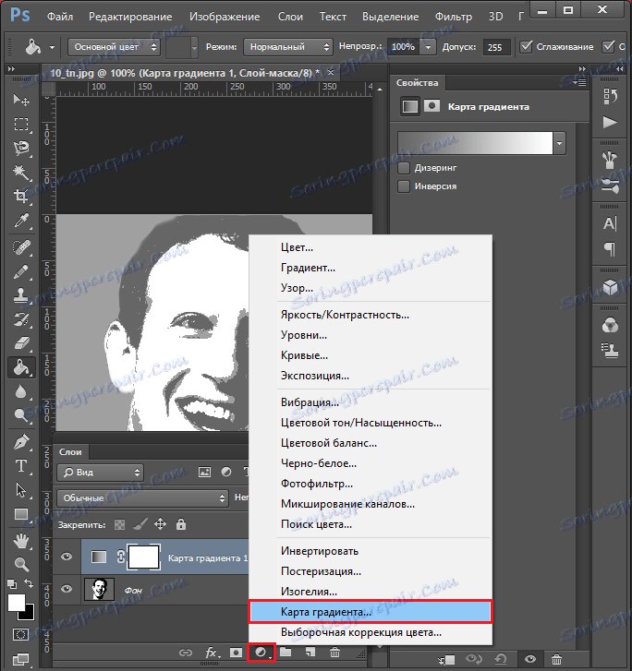Open the Изображение menu

click(x=225, y=17)
